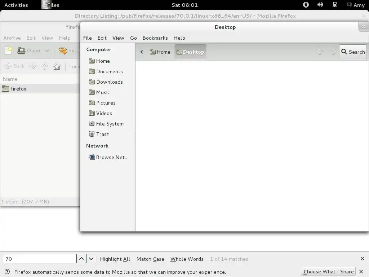Click the Files application menu in top bar

[50, 5]
